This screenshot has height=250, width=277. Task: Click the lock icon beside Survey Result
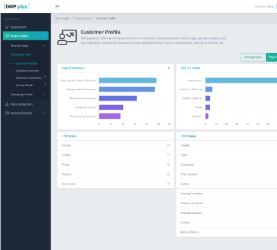(45, 84)
